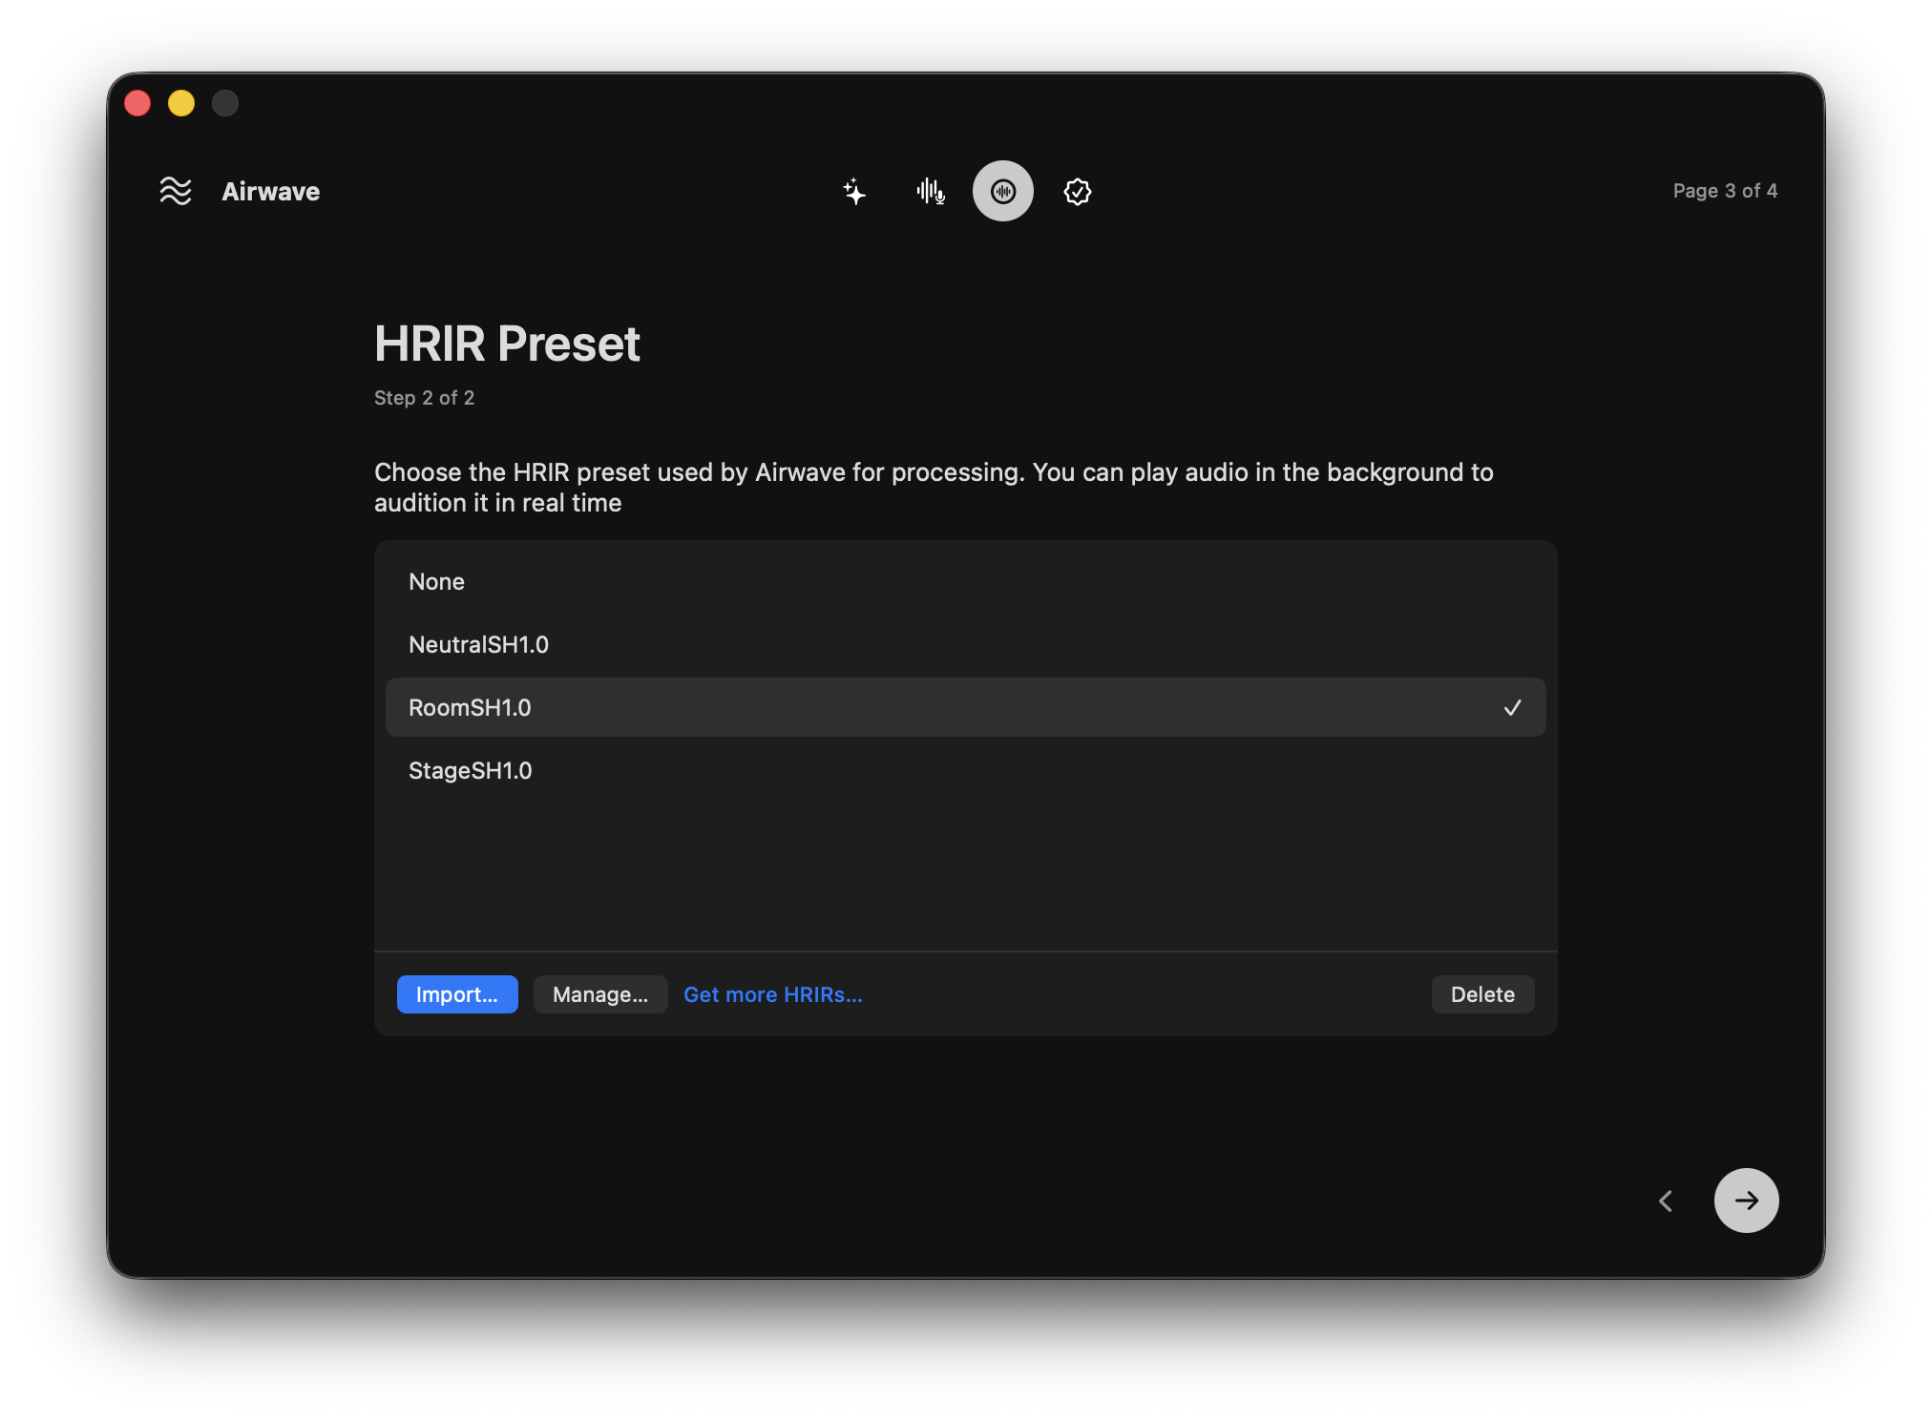The image size is (1932, 1420).
Task: Follow the Get more HRIRs... link
Action: [x=773, y=994]
